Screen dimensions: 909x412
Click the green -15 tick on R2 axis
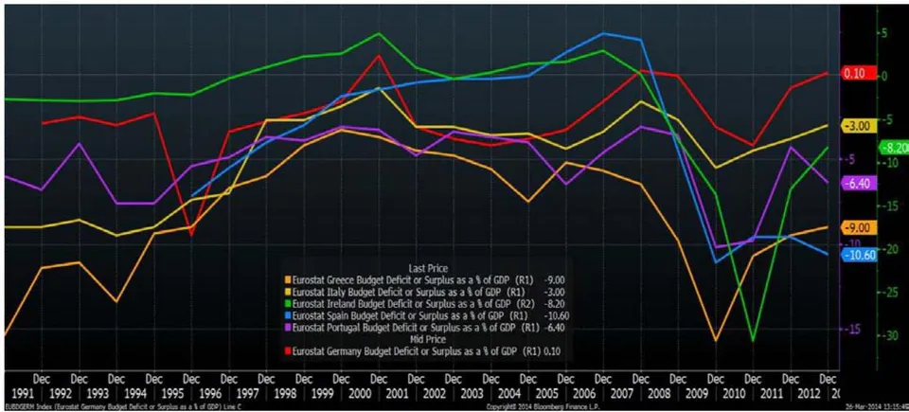click(891, 206)
